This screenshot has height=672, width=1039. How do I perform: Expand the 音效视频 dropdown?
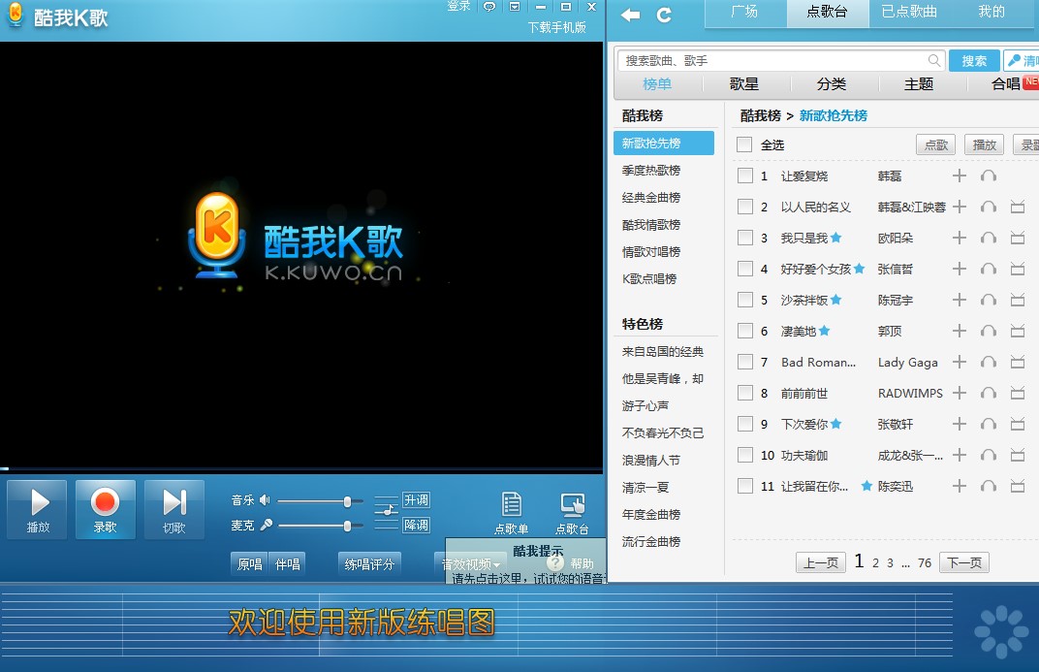471,564
